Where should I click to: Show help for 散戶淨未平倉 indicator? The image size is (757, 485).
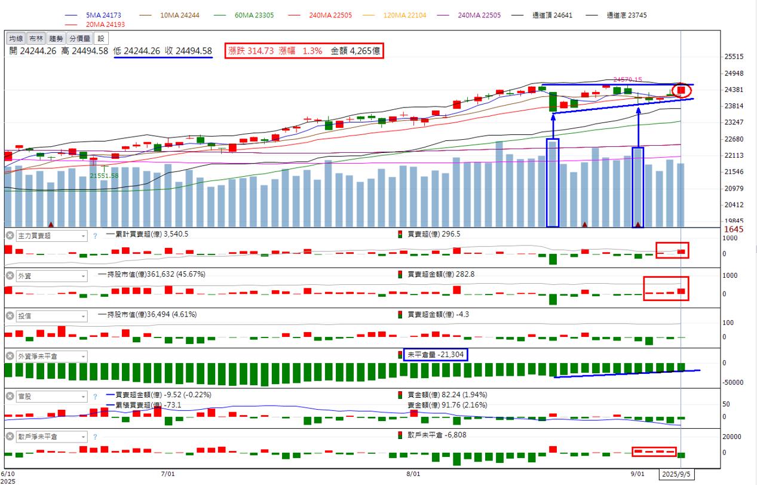pyautogui.click(x=94, y=437)
